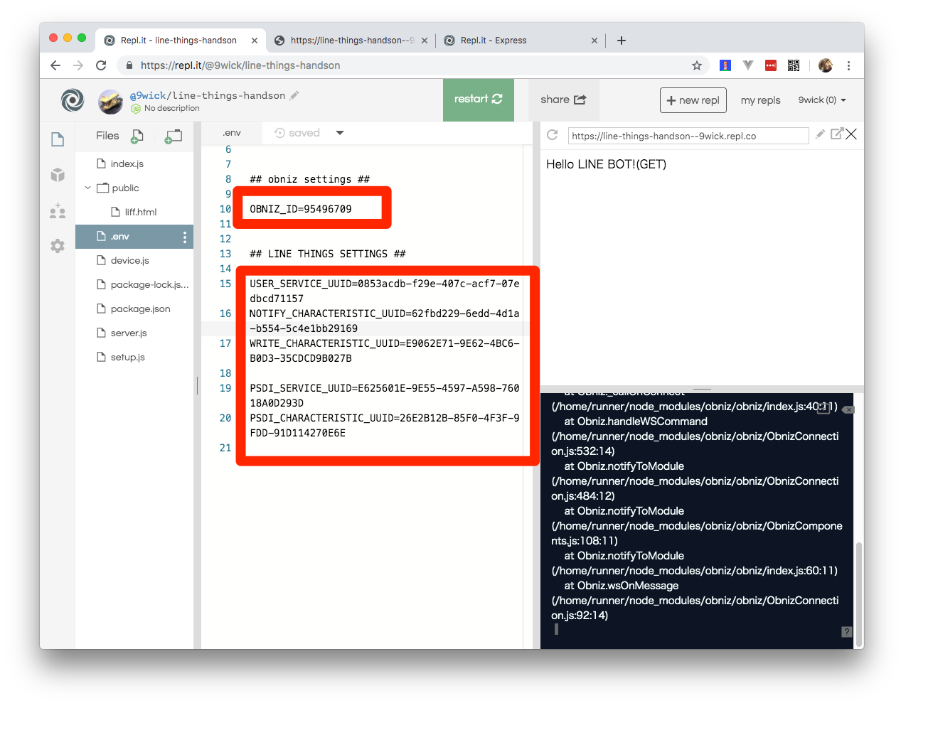Image resolution: width=933 pixels, height=735 pixels.
Task: Click the new repl button
Action: coord(693,100)
